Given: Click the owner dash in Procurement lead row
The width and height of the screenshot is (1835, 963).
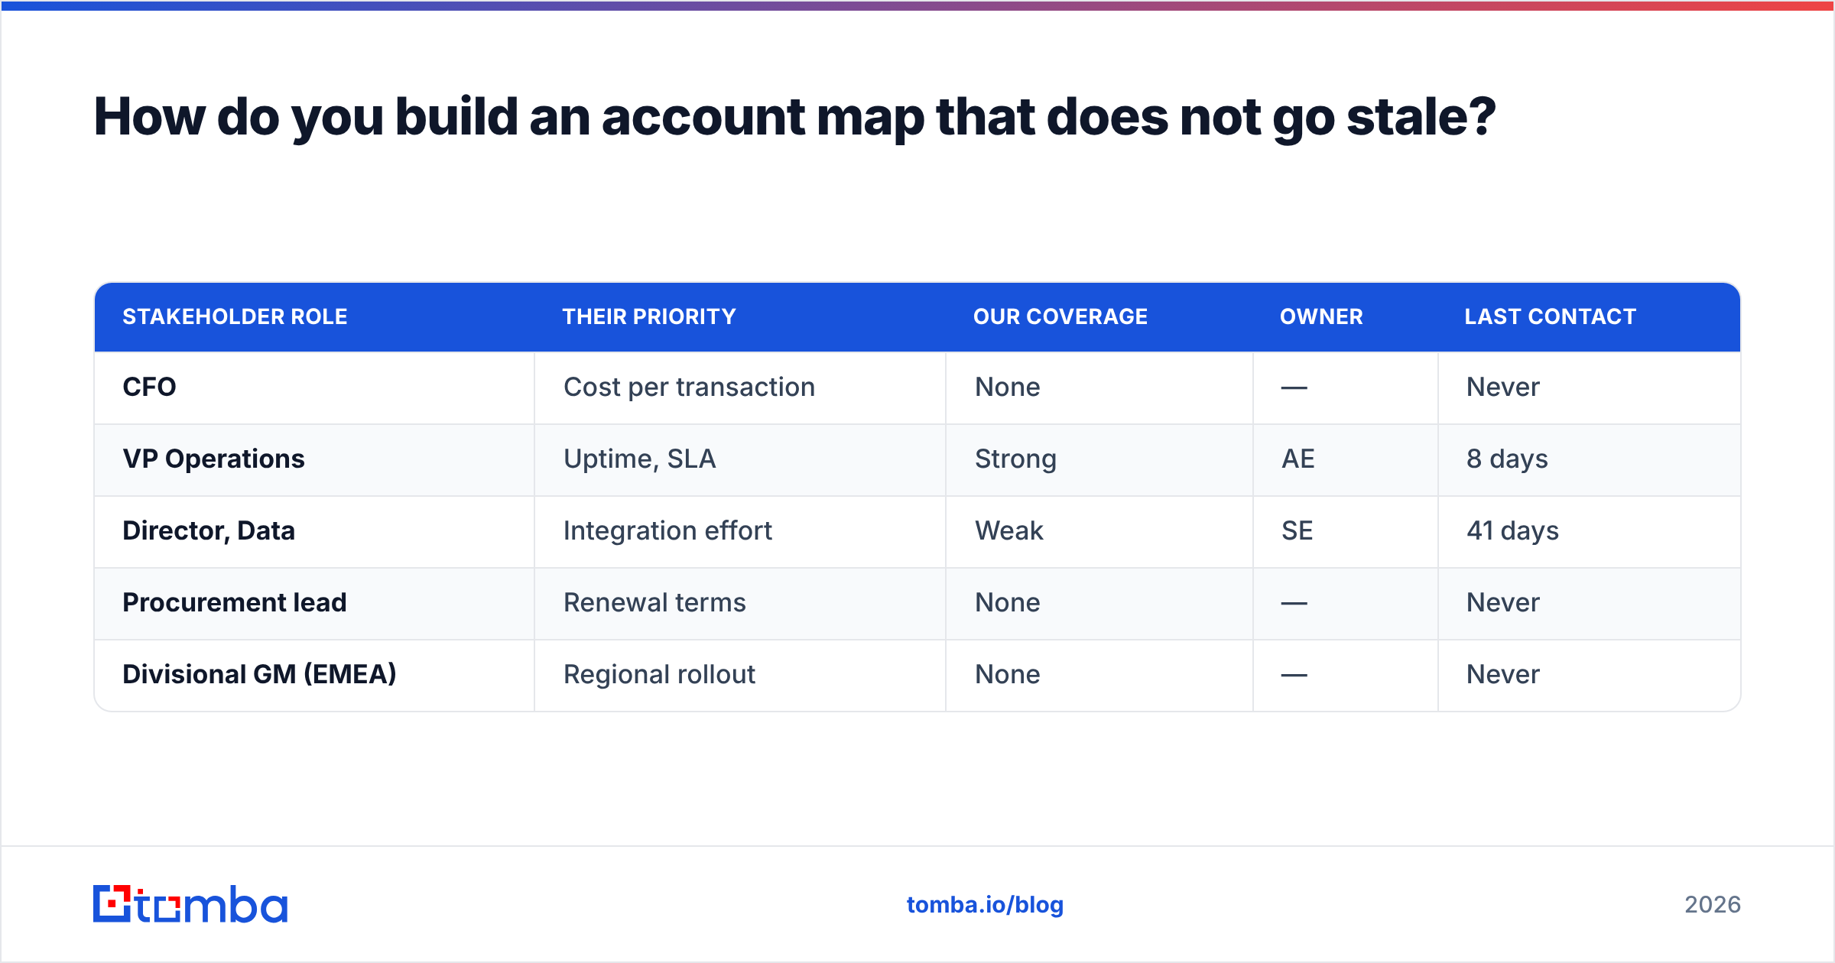Looking at the screenshot, I should [1294, 603].
